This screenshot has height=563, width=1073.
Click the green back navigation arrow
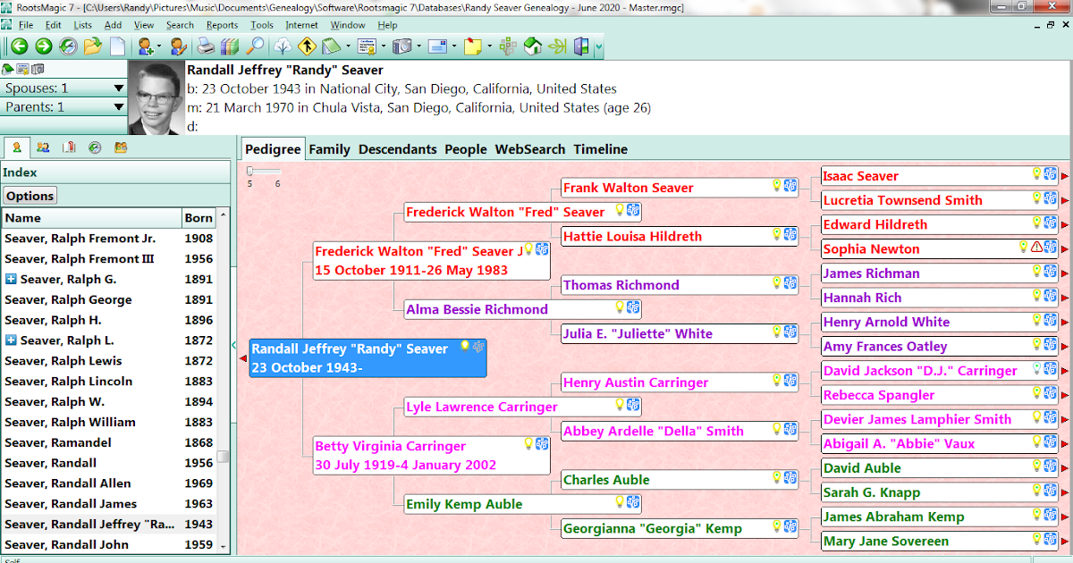point(19,46)
